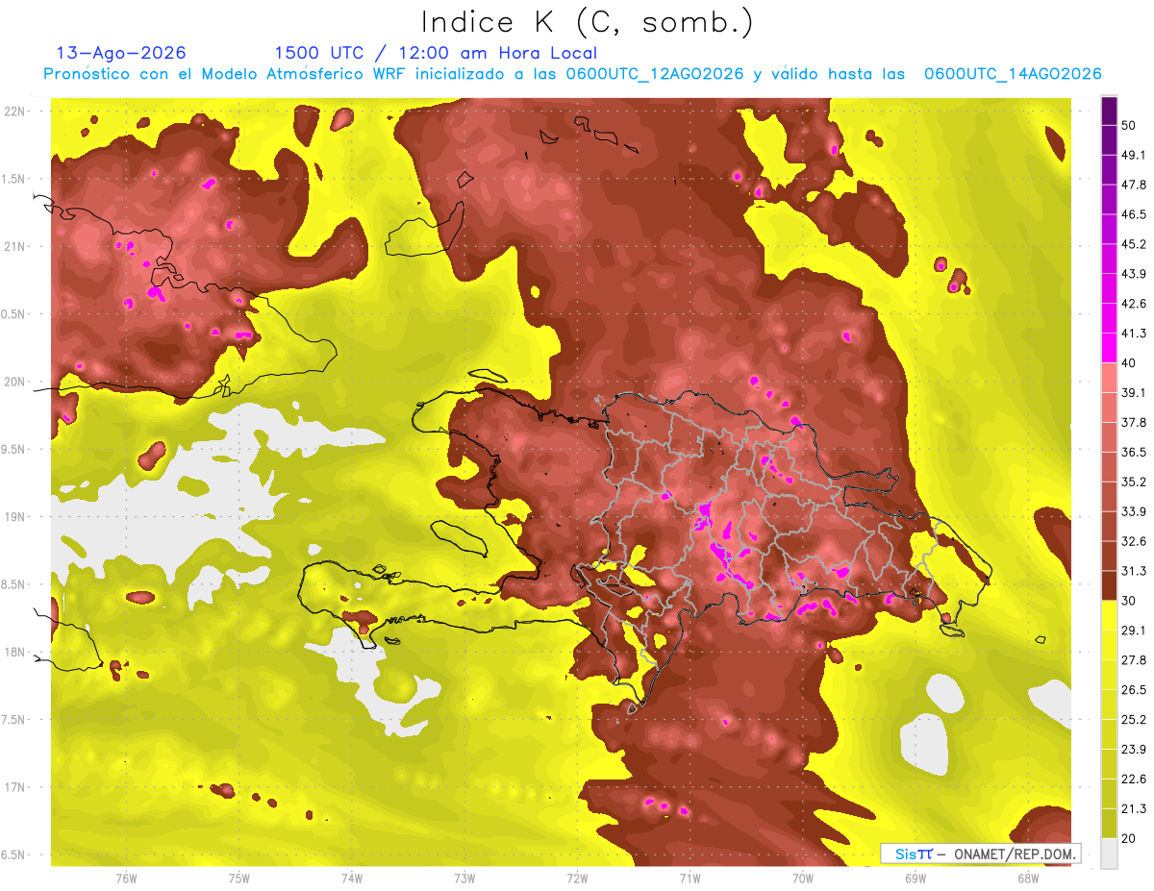This screenshot has height=891, width=1154.
Task: Click the colorbar value "23.9"
Action: pos(1134,749)
